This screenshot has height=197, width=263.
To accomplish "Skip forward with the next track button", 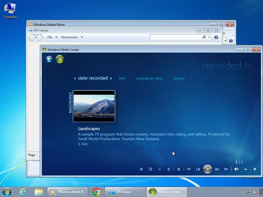I will click(217, 169).
